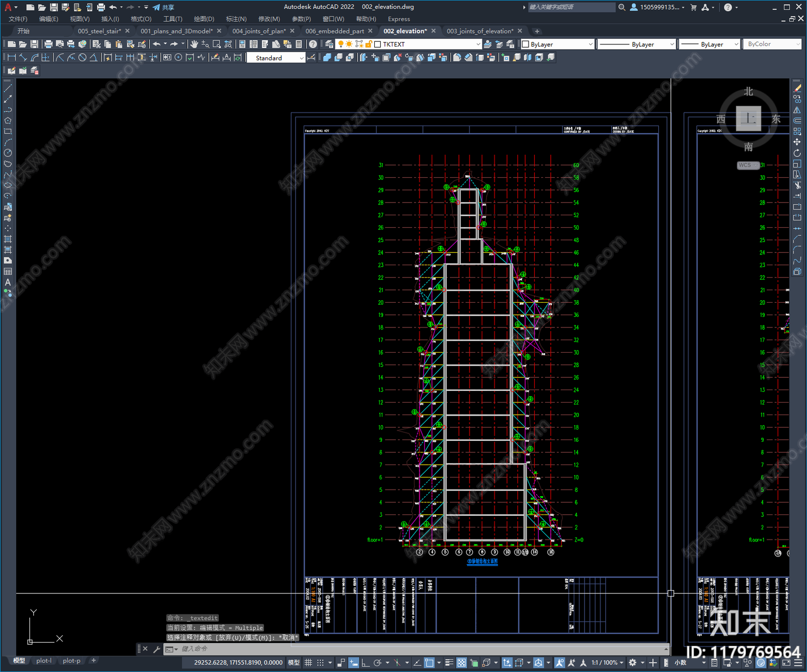The image size is (807, 672).
Task: Toggle Dynamic Input in status bar
Action: tap(354, 662)
